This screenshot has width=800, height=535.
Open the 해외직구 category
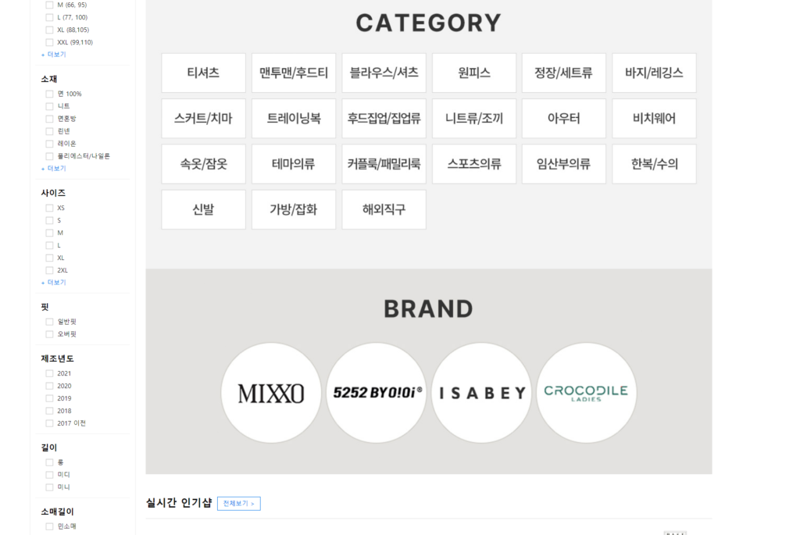[x=384, y=209]
